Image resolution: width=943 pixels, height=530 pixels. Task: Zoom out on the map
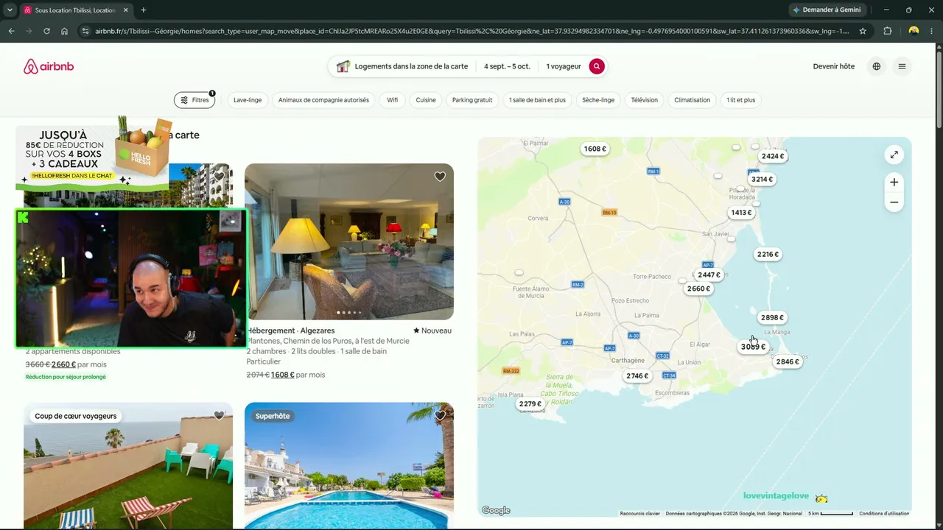[894, 202]
